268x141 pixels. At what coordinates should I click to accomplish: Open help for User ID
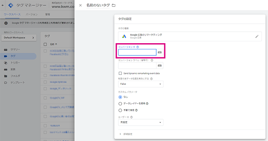131,117
